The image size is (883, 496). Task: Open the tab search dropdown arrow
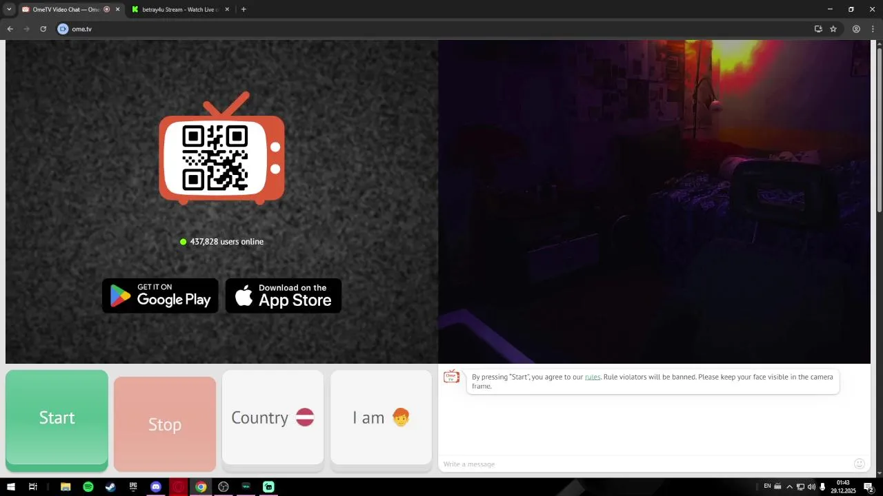coord(8,10)
